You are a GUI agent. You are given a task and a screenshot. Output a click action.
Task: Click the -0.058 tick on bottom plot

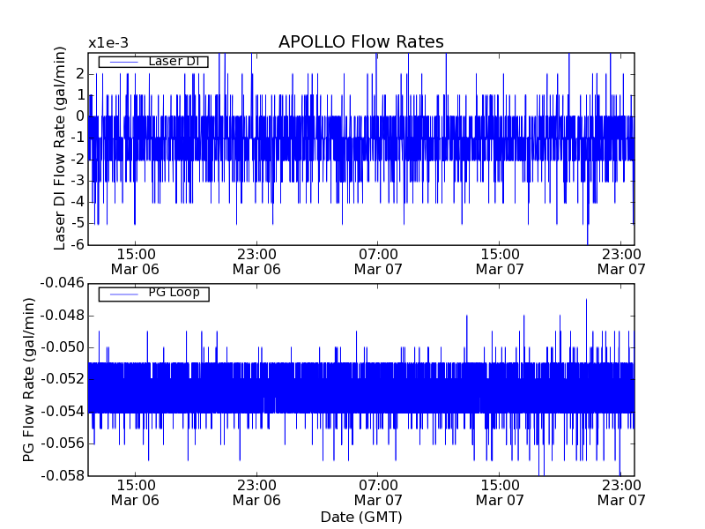63,475
